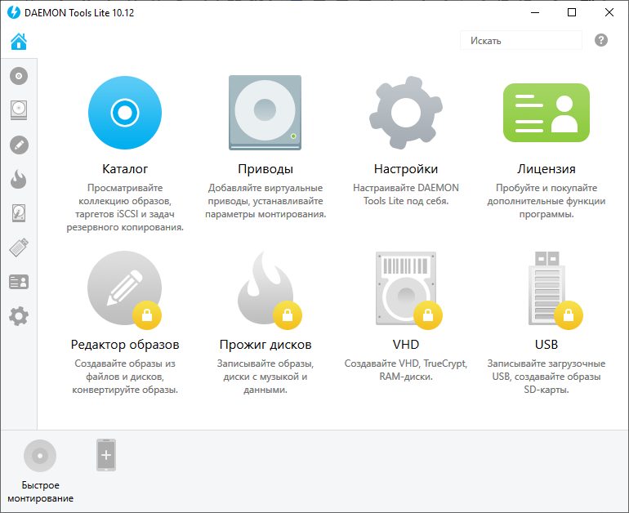Click the VHD title text
This screenshot has width=629, height=513.
pyautogui.click(x=405, y=345)
